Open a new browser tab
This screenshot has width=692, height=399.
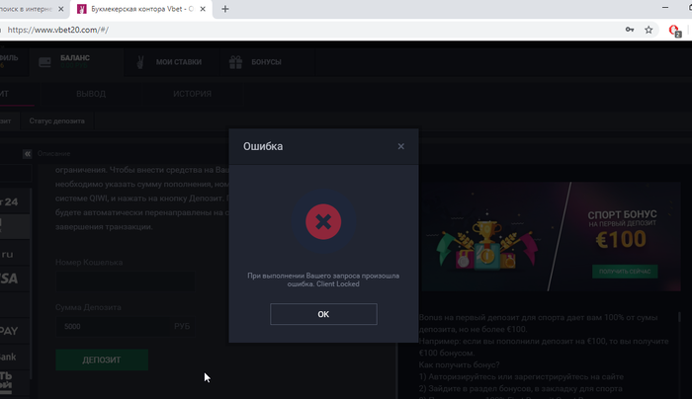tap(225, 9)
